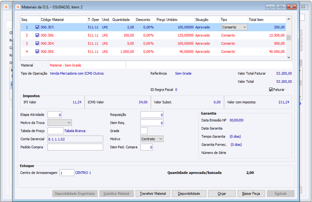Toggle checkbox on row 000.306.

click(x=37, y=35)
